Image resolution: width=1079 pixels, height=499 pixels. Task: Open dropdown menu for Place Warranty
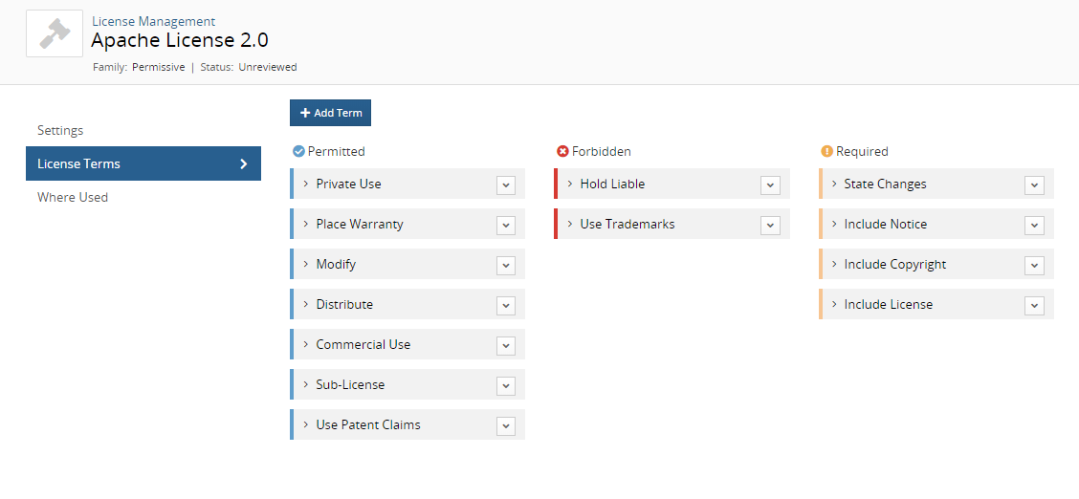pyautogui.click(x=506, y=225)
